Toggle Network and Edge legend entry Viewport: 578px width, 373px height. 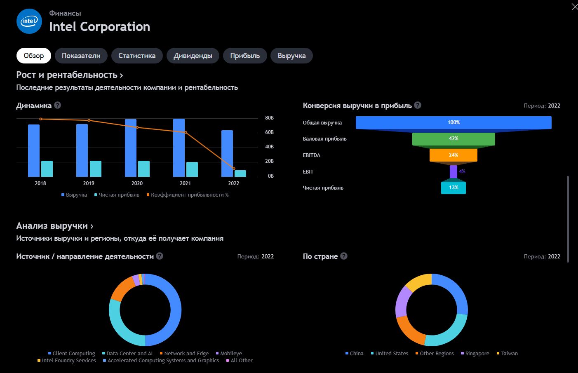[x=184, y=354]
